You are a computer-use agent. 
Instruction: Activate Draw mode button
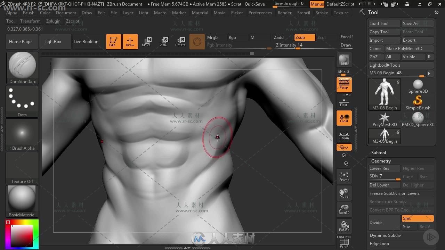tap(130, 42)
